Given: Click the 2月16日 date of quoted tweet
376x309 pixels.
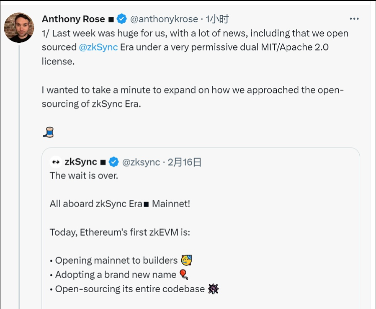Looking at the screenshot, I should [185, 162].
